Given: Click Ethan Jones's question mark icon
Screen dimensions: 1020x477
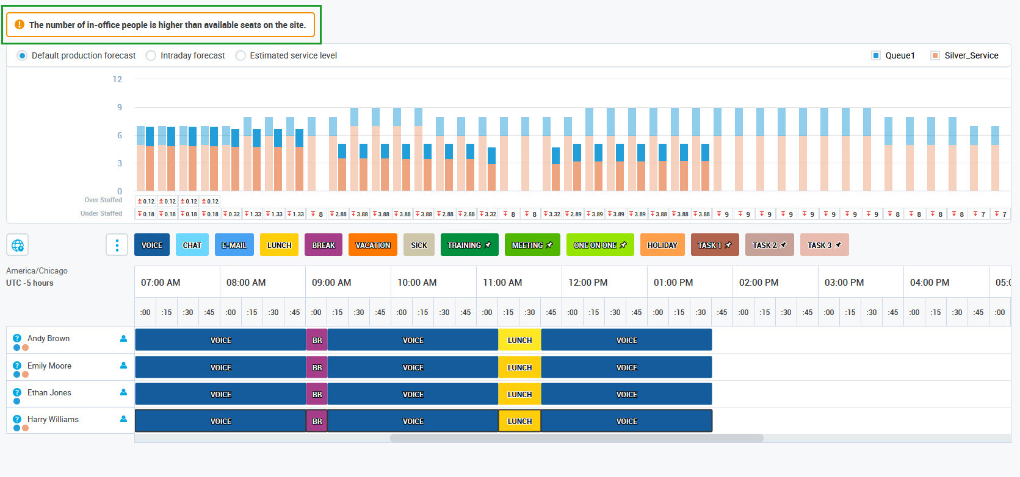Looking at the screenshot, I should [x=17, y=392].
